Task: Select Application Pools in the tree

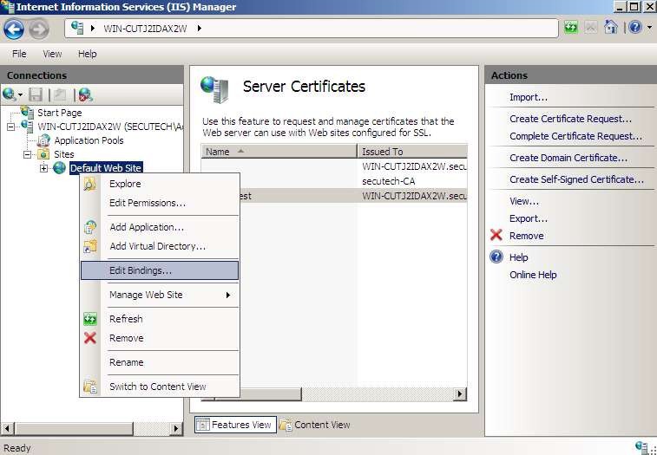Action: [89, 140]
